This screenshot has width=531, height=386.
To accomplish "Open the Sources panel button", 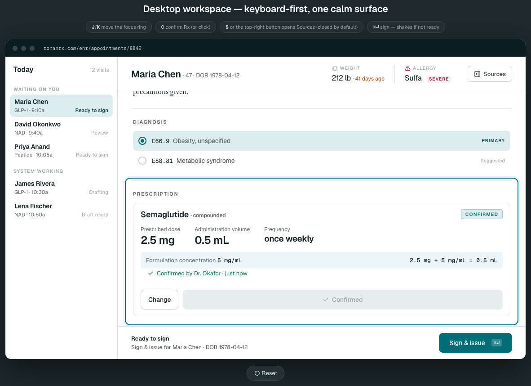I will click(x=490, y=74).
